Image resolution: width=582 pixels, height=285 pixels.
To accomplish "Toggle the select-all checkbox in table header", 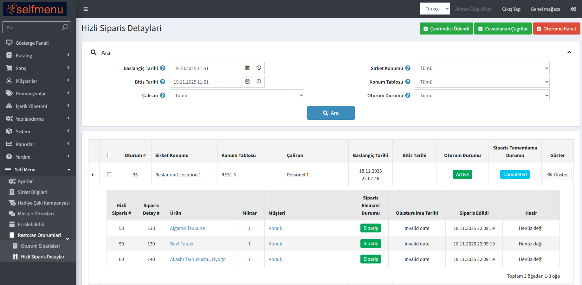I will (x=109, y=155).
